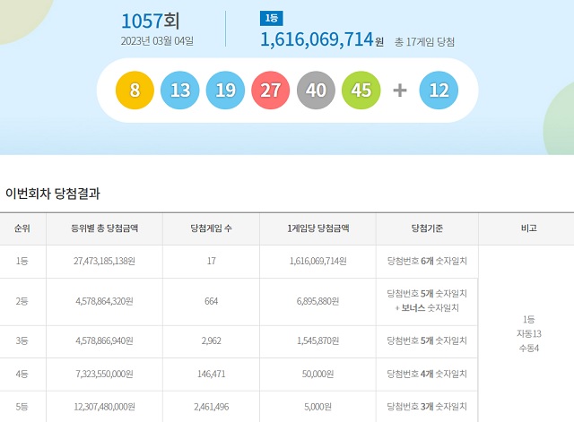The height and width of the screenshot is (422, 574).
Task: Click the yellow number 8 ball
Action: tap(135, 90)
